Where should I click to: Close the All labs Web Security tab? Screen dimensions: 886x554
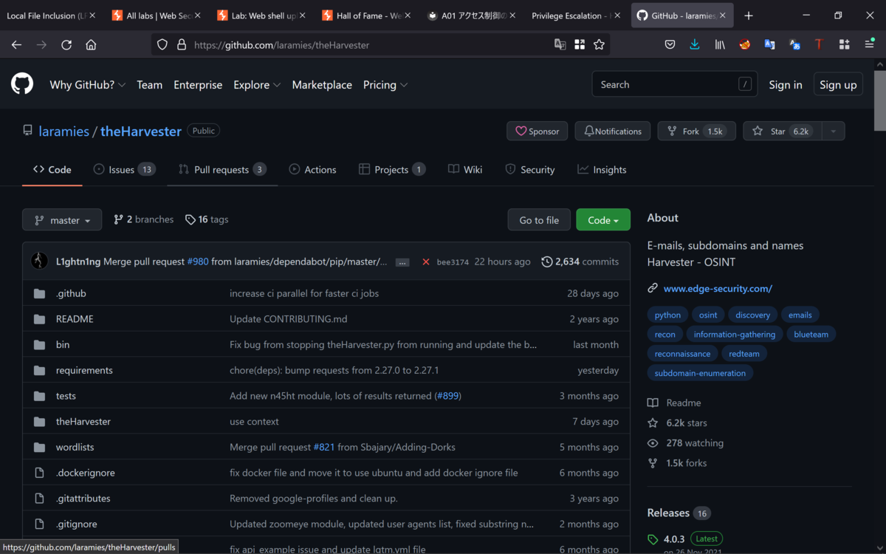pyautogui.click(x=197, y=16)
